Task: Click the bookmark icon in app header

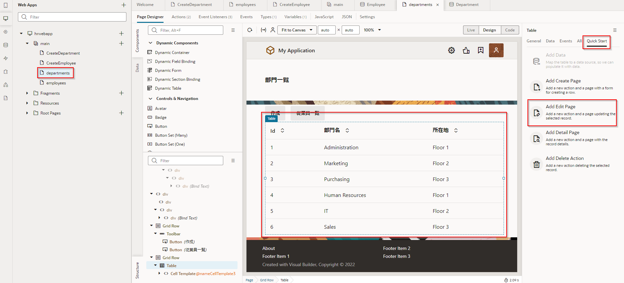Action: 481,50
